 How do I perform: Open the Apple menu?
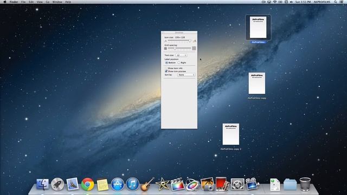5,2
